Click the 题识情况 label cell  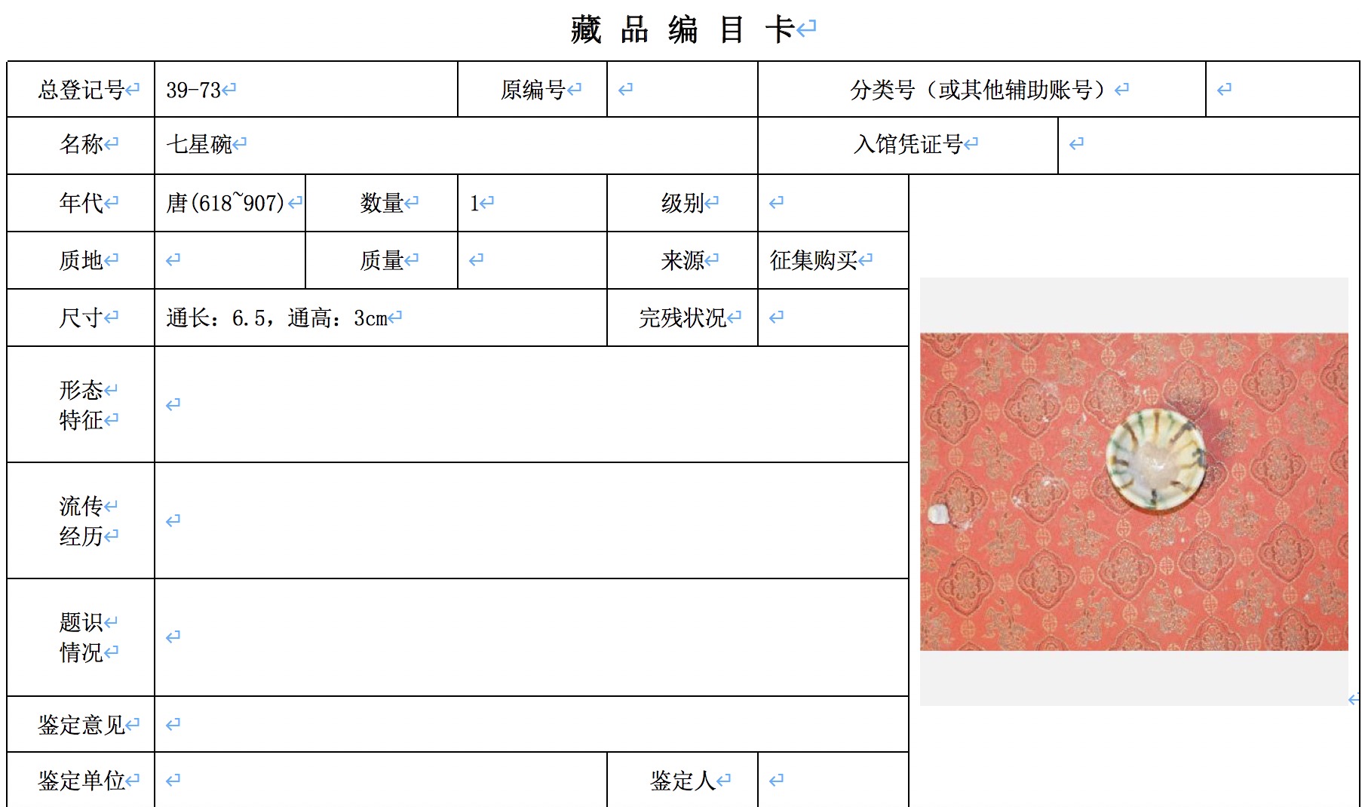81,637
